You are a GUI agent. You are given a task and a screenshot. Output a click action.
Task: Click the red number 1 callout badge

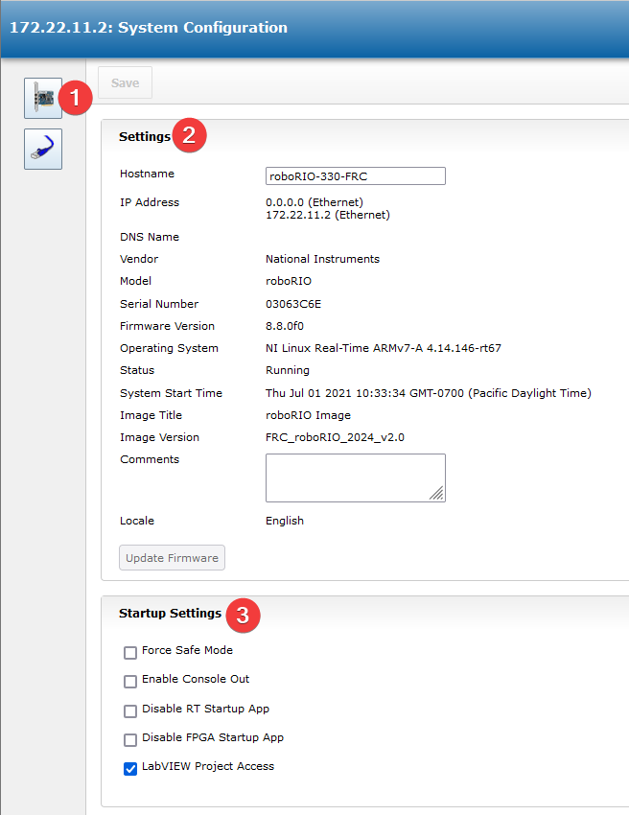75,97
